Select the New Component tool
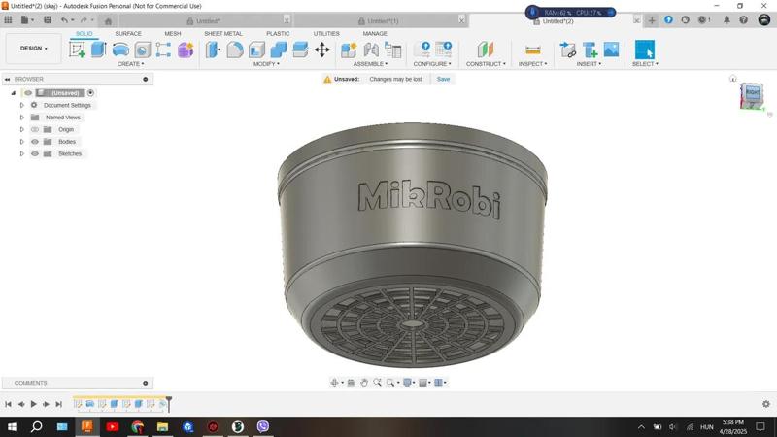The image size is (777, 437). point(349,50)
